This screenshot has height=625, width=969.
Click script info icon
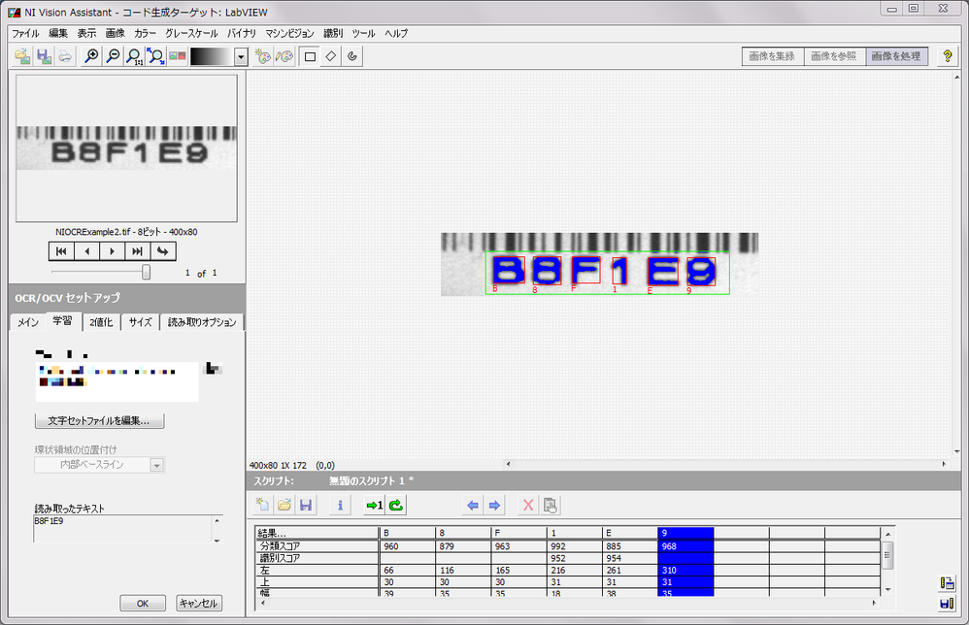340,506
